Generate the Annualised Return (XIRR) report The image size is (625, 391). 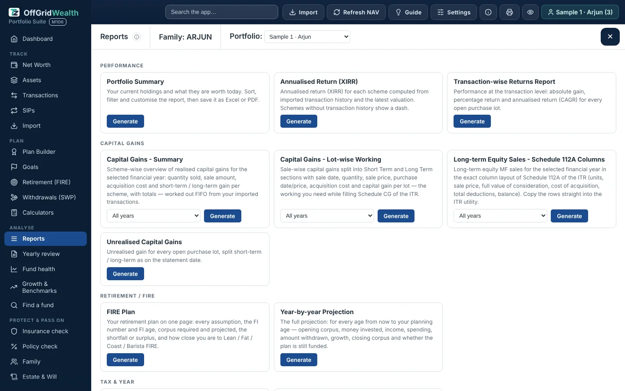[299, 121]
